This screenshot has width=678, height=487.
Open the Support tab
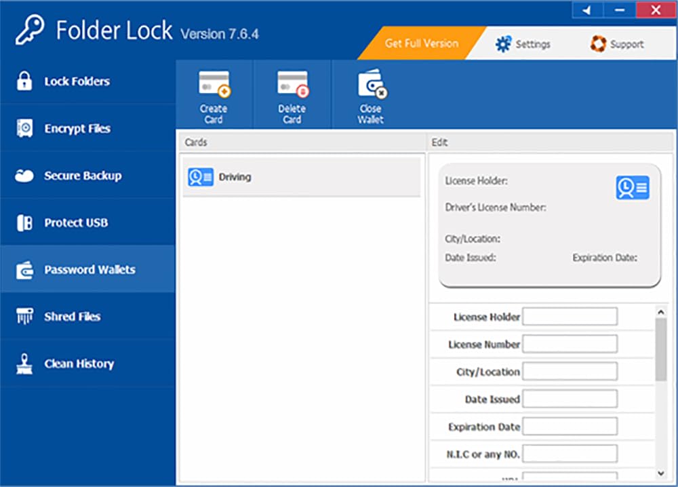click(617, 44)
